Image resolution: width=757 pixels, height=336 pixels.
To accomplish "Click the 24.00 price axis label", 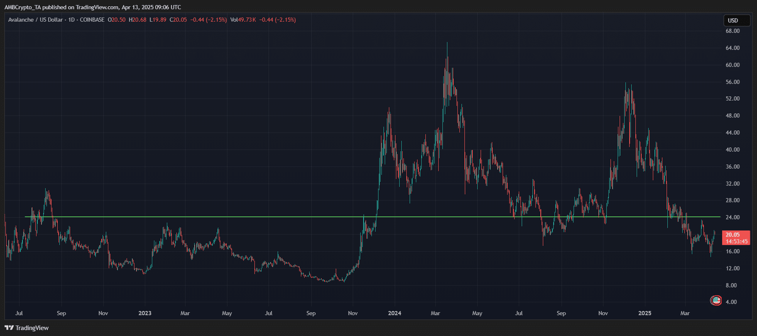I will click(x=732, y=218).
